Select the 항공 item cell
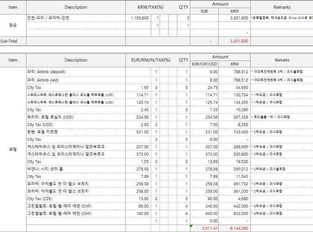313x232 pixels. (x=13, y=25)
